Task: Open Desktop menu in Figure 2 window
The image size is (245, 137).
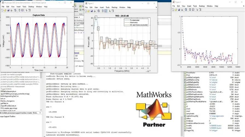Action: (x=114, y=7)
